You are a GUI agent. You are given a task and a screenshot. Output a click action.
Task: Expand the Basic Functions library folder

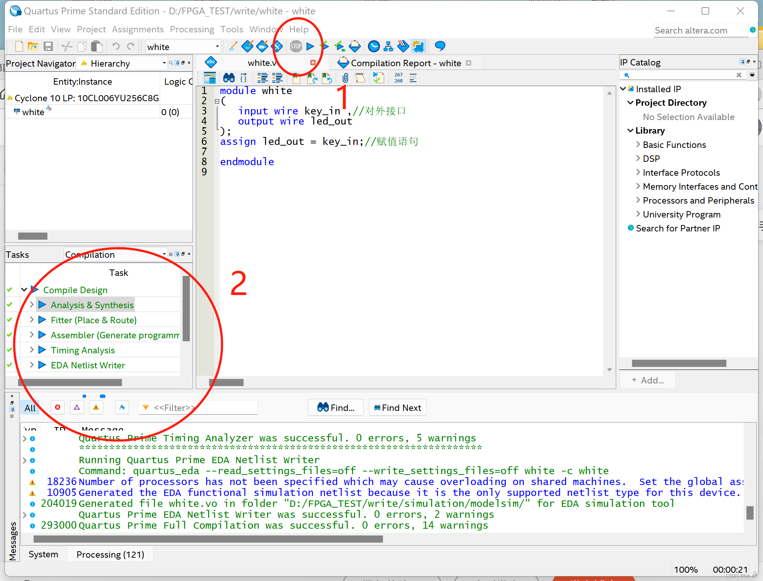click(638, 144)
